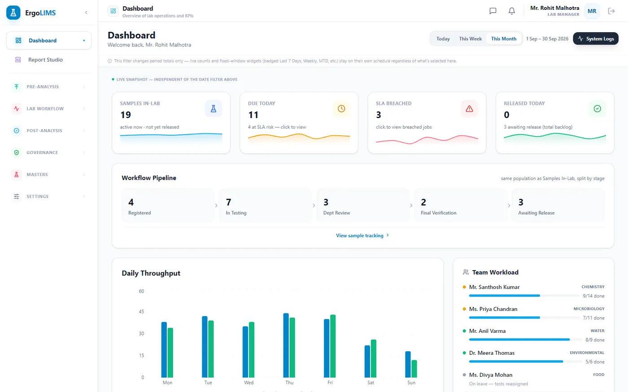The image size is (628, 392).
Task: Click the header Dashboard page icon
Action: click(113, 11)
